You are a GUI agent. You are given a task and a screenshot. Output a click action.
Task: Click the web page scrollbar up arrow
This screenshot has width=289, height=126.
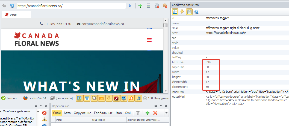pyautogui.click(x=165, y=21)
